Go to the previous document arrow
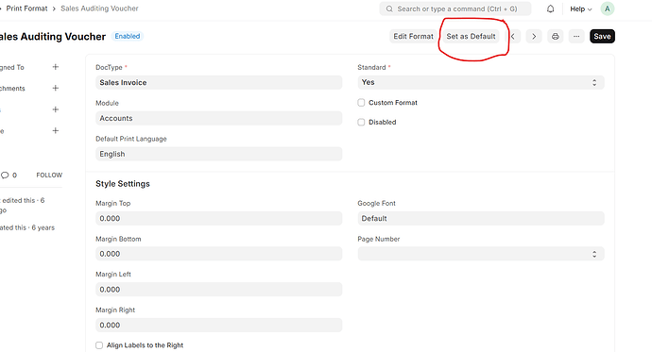The height and width of the screenshot is (352, 652). click(x=513, y=37)
